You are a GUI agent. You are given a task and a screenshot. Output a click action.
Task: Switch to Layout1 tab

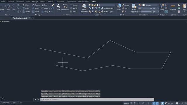6,103
